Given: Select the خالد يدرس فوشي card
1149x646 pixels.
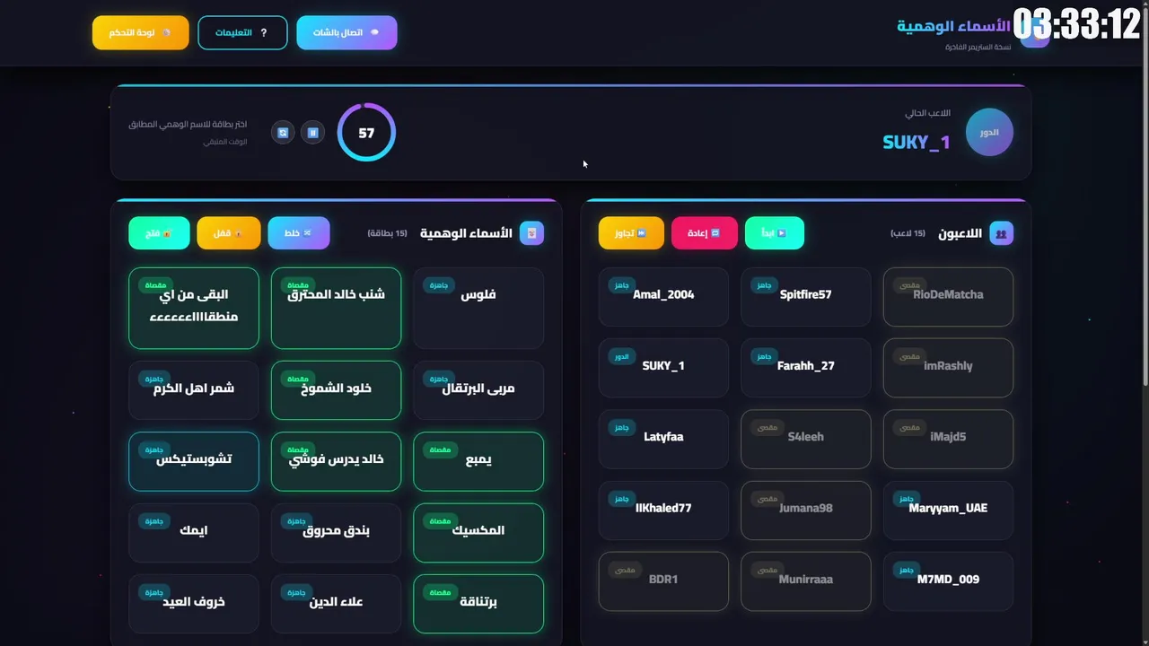Looking at the screenshot, I should [336, 461].
